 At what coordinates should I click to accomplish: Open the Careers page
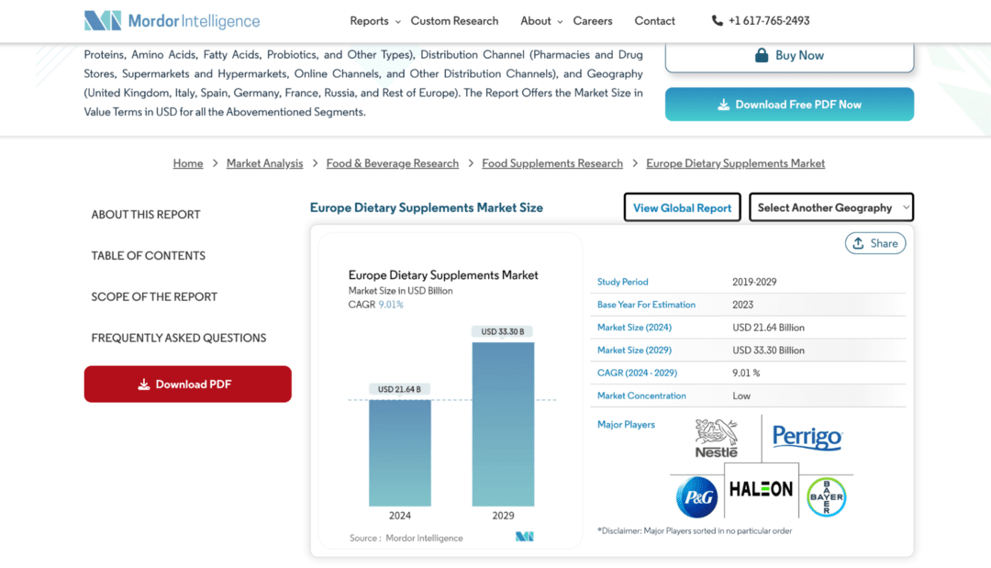[x=593, y=21]
